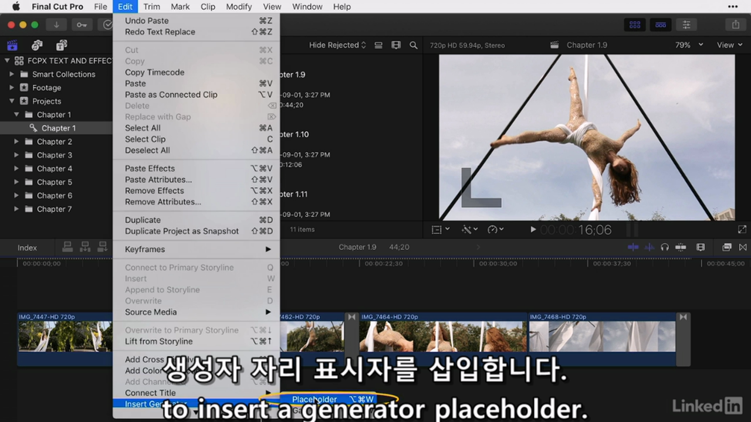Click the browser search magnifier icon

[x=414, y=45]
